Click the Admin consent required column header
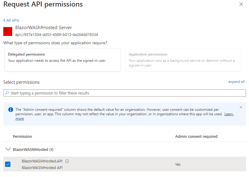This screenshot has height=177, width=249. tap(196, 137)
